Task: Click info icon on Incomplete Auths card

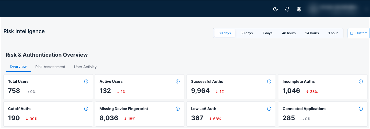Action: coord(361,81)
